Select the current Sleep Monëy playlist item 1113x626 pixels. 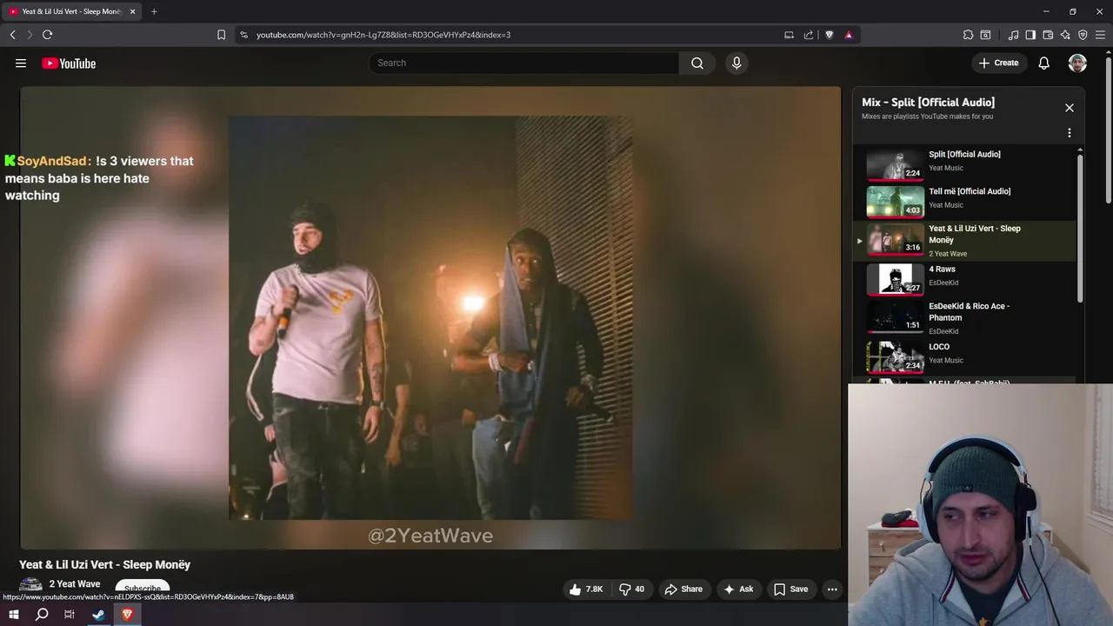click(964, 241)
